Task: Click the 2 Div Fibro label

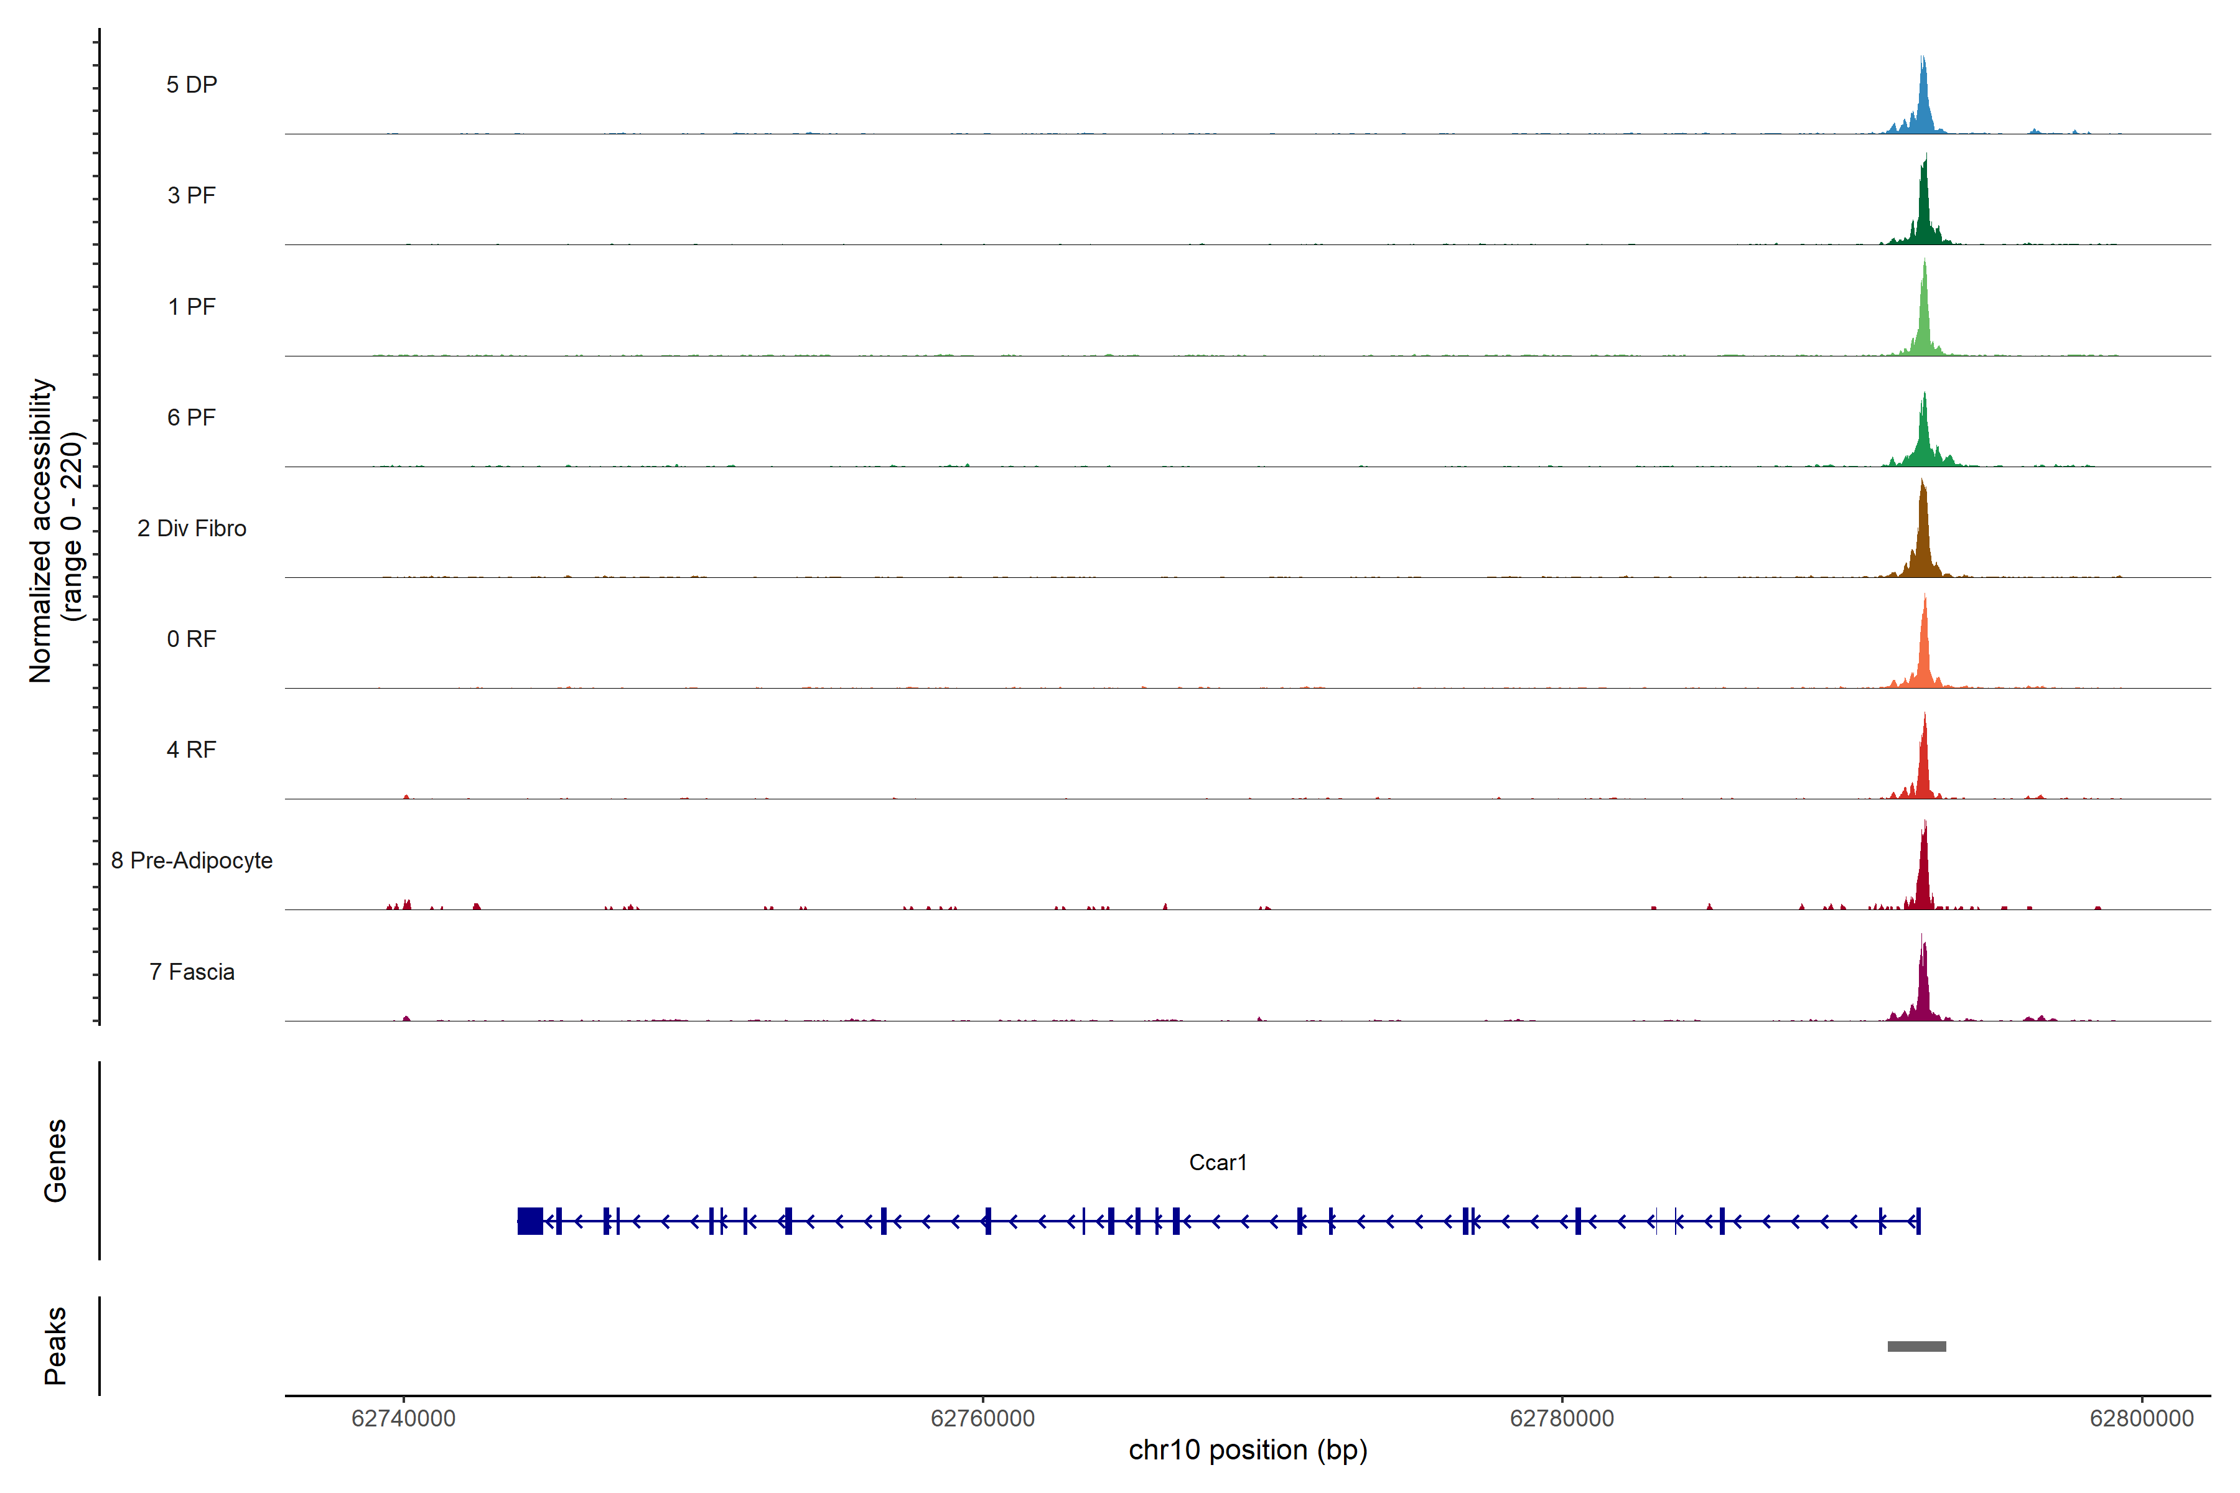Action: click(x=192, y=528)
